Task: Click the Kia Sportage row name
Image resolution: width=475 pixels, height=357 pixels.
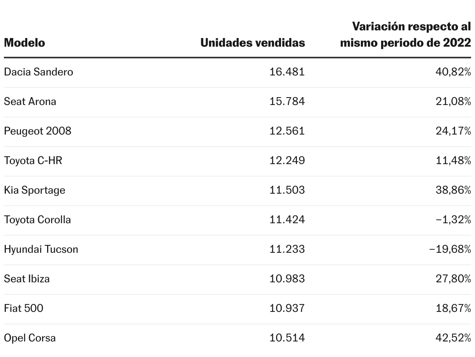Action: pos(35,190)
